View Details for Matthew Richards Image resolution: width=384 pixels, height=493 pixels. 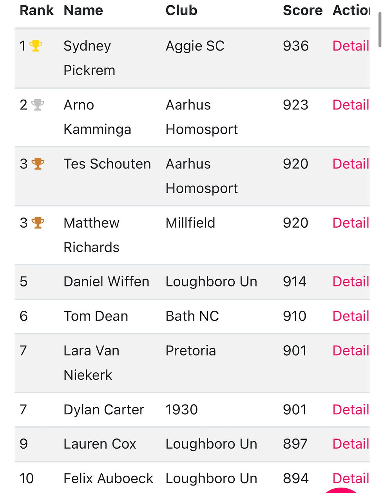[351, 223]
